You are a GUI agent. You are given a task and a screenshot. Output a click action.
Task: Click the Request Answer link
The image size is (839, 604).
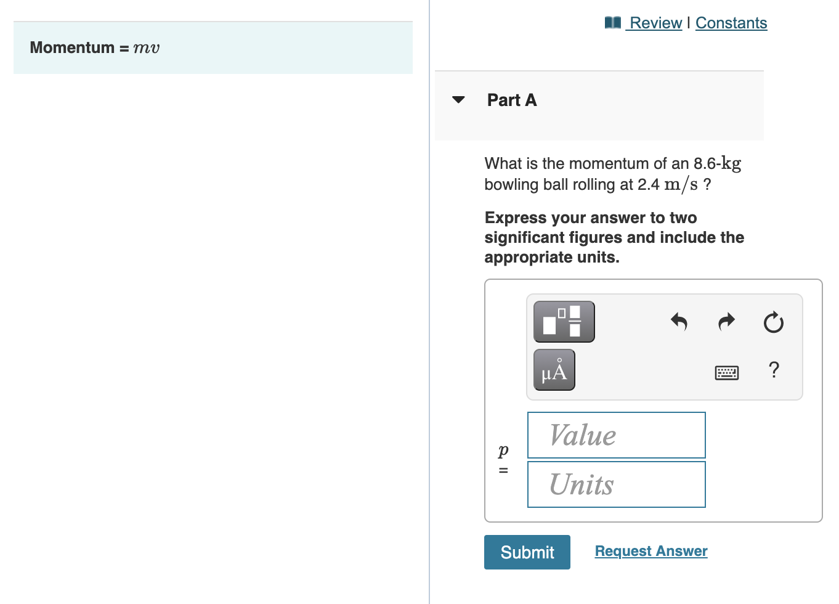tap(651, 551)
